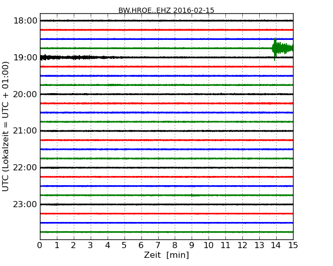Image resolution: width=333 pixels, height=266 pixels.
Task: Click the x-axis tick label 10
Action: pyautogui.click(x=209, y=246)
